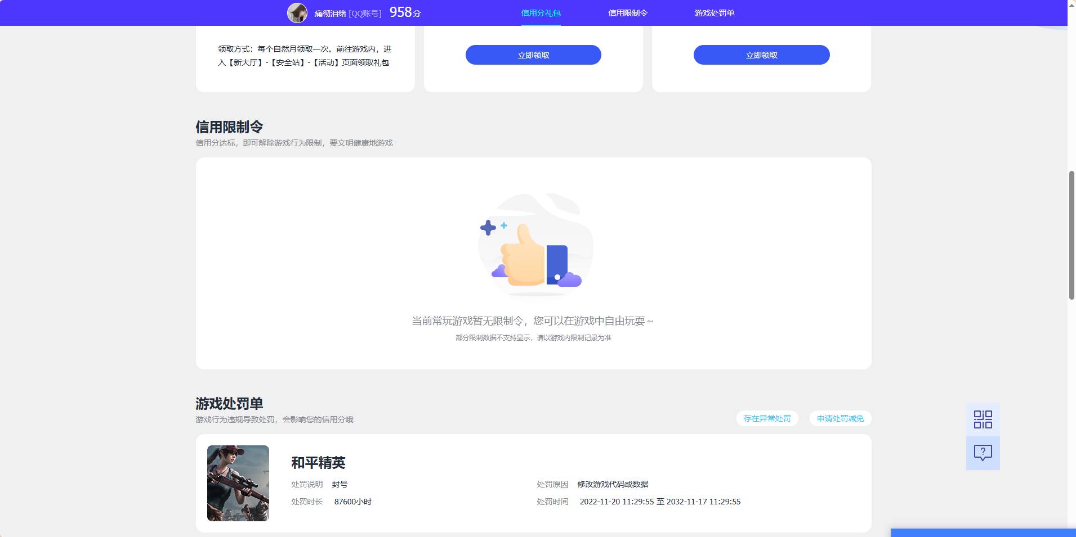Viewport: 1076px width, 537px height.
Task: Click the page vertical scrollbar thumb
Action: (1071, 235)
